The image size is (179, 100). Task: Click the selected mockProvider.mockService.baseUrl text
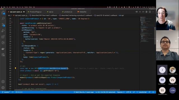[x=53, y=68]
